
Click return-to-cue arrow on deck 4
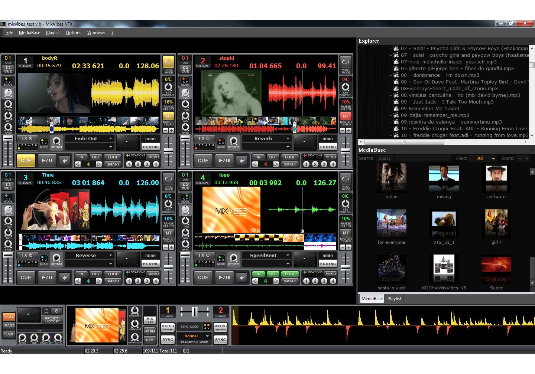click(x=242, y=278)
